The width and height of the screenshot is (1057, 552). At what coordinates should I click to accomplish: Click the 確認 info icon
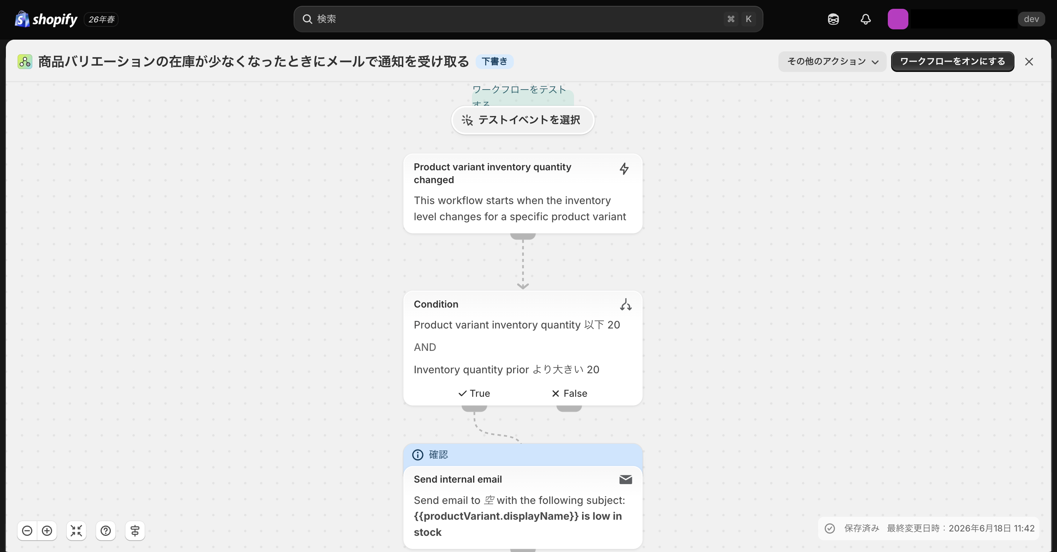418,455
